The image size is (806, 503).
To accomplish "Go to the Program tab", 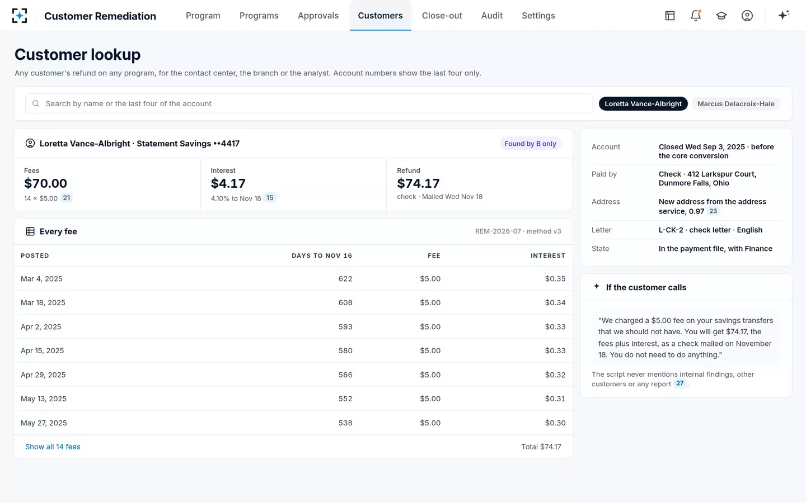I will click(203, 16).
